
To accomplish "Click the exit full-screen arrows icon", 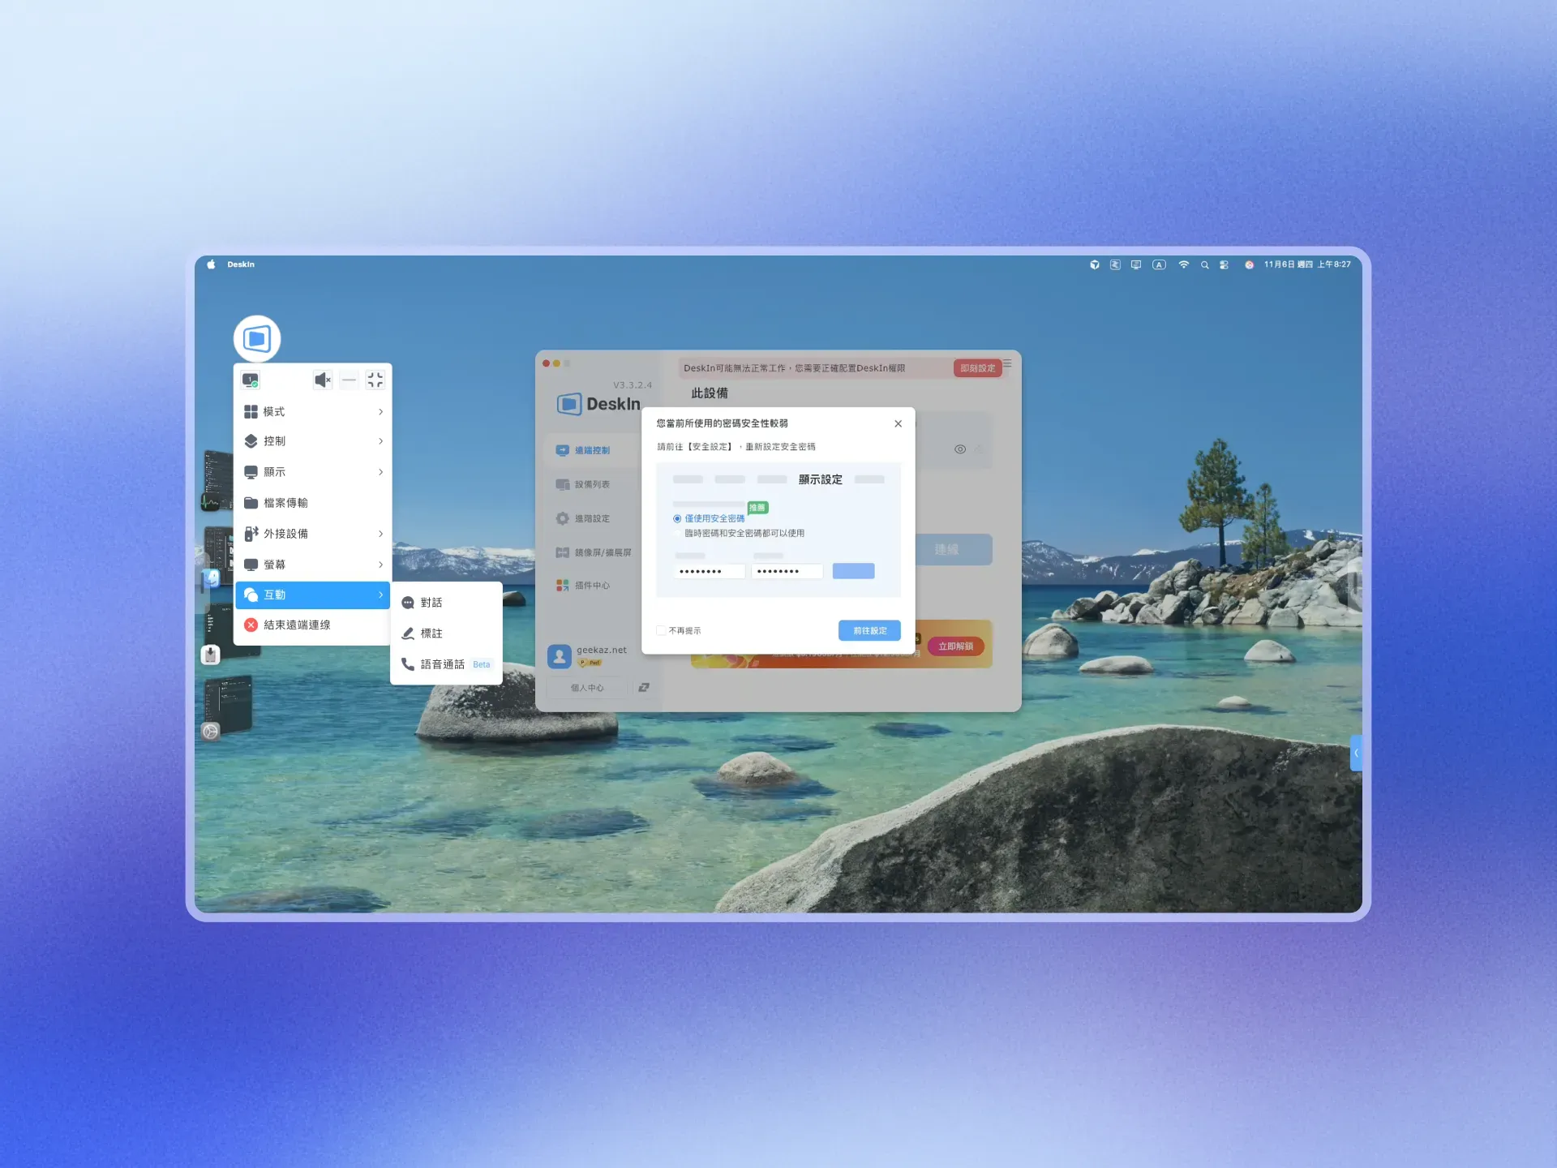I will [x=375, y=380].
